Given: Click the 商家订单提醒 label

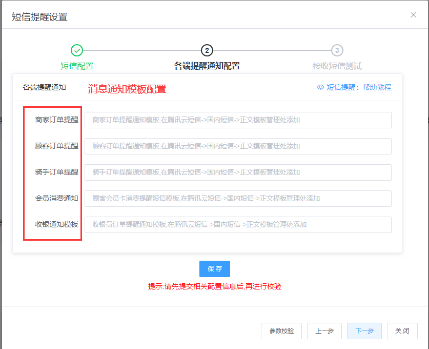Looking at the screenshot, I should 56,120.
